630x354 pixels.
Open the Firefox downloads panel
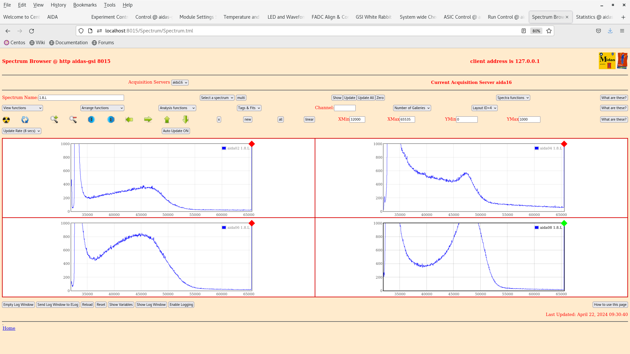(x=610, y=31)
